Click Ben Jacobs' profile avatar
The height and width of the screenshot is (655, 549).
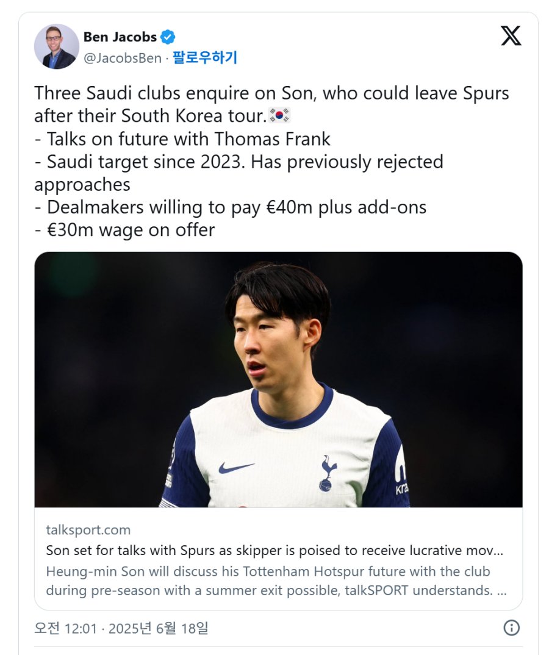(57, 47)
